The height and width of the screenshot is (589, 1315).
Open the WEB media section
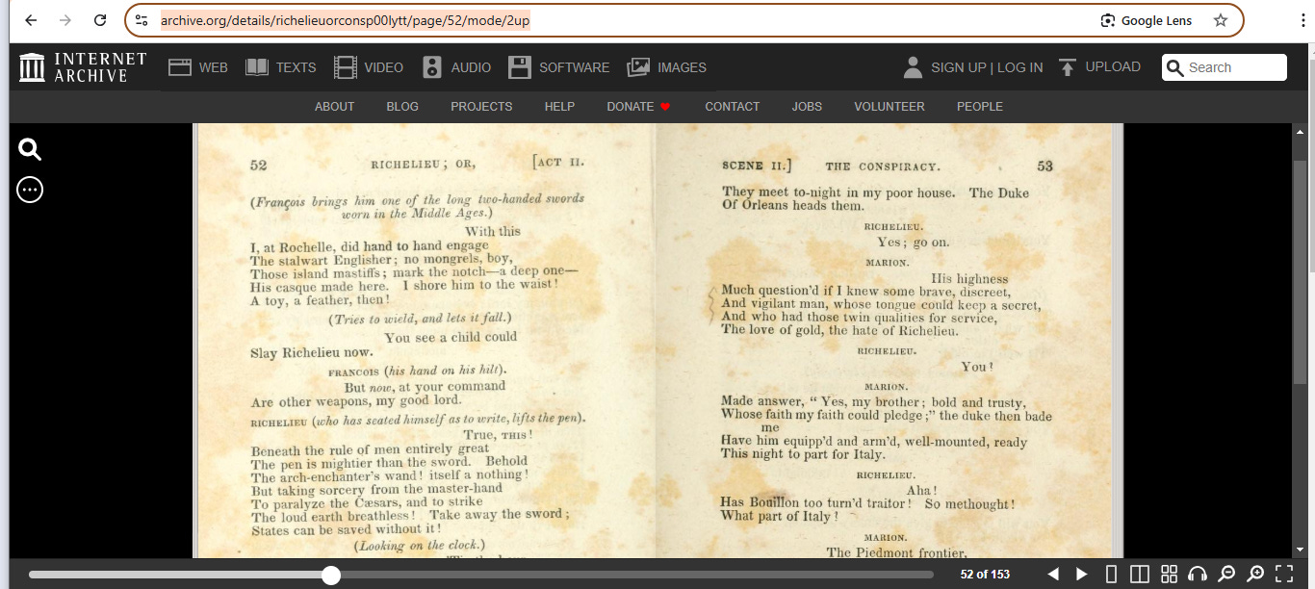point(198,67)
